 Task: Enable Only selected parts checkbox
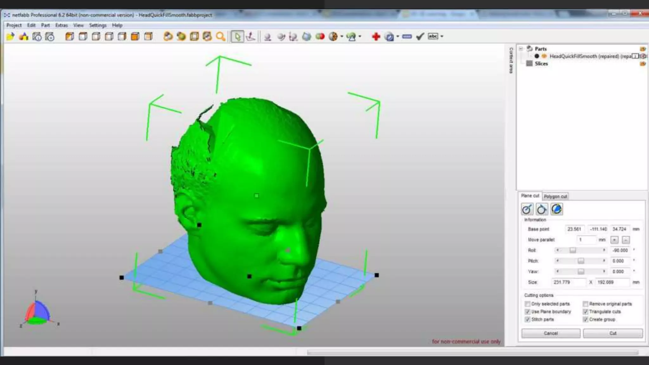click(527, 304)
